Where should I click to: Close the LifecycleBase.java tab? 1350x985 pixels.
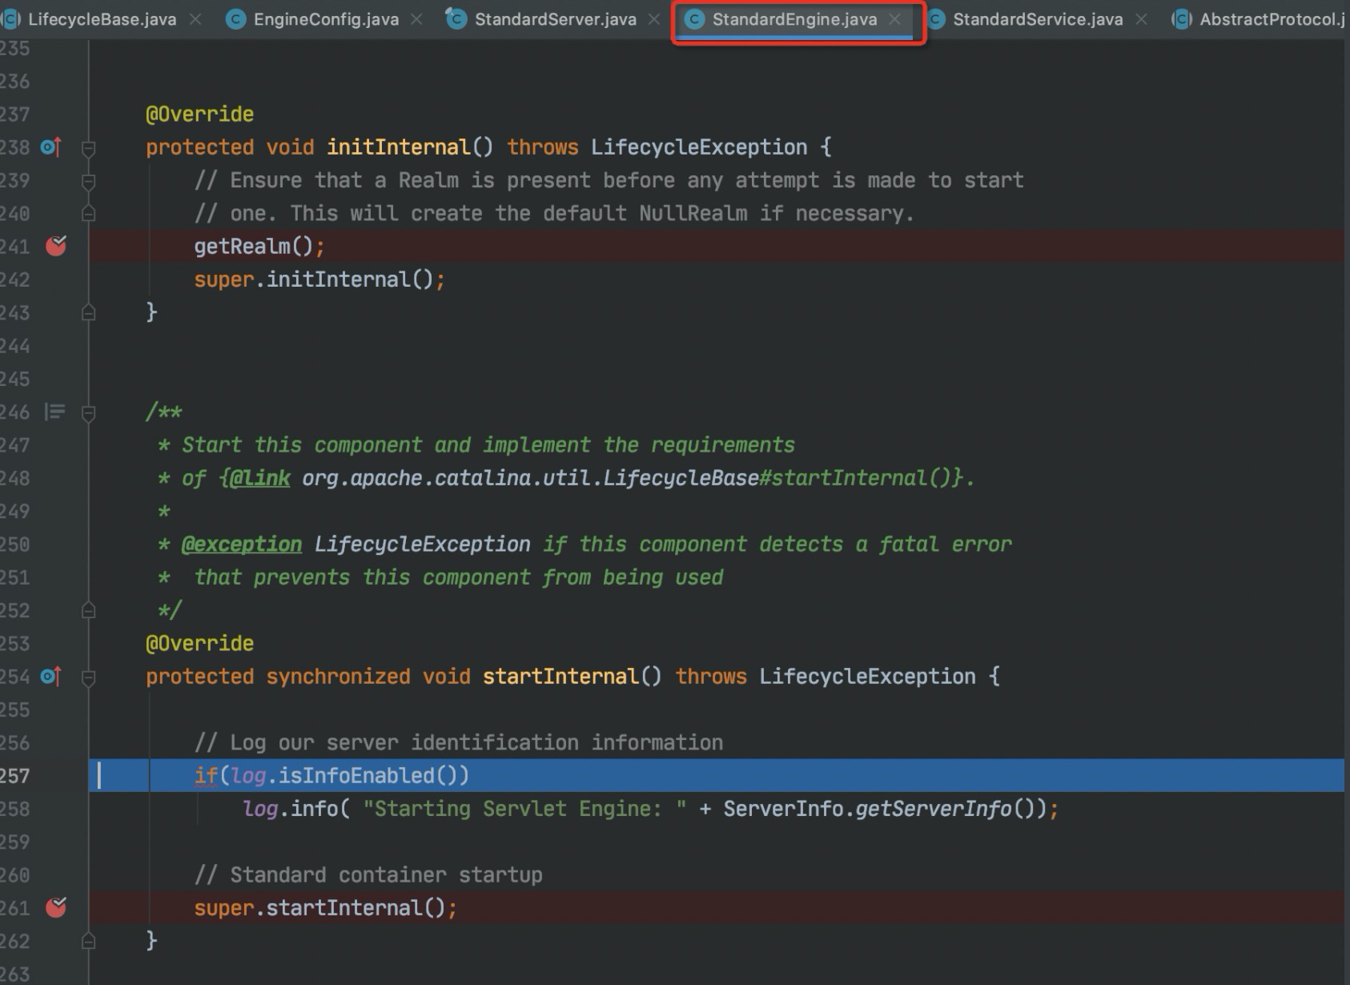(x=195, y=19)
